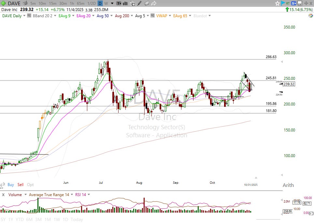Click the X beside Volume label

[x=3, y=195]
